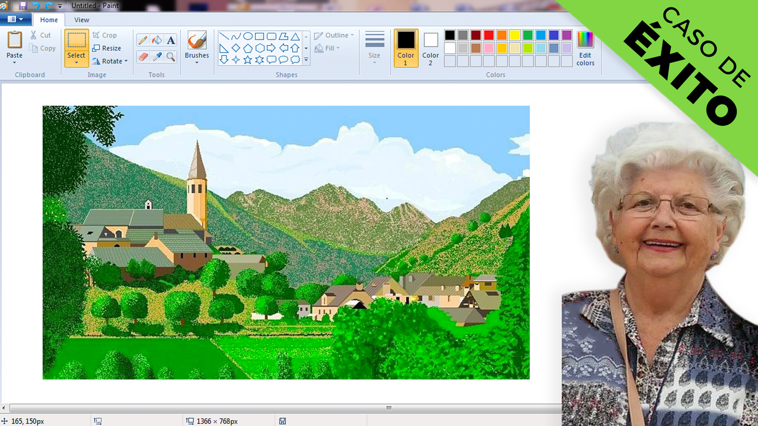Click the Resize button
Screen dimensions: 758x426
(107, 48)
